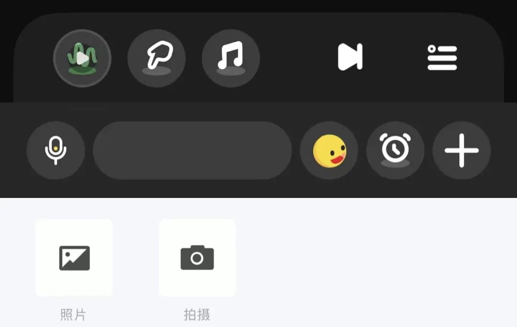
Task: Open the yellow smiley emoji picker
Action: 329,151
